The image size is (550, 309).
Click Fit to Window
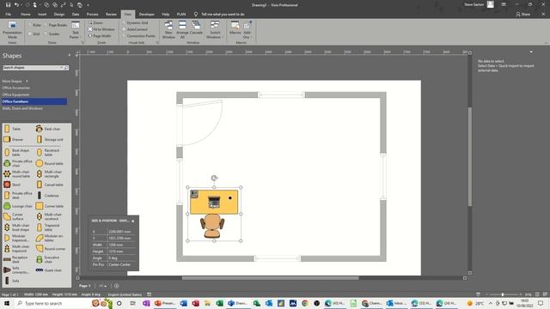click(101, 29)
